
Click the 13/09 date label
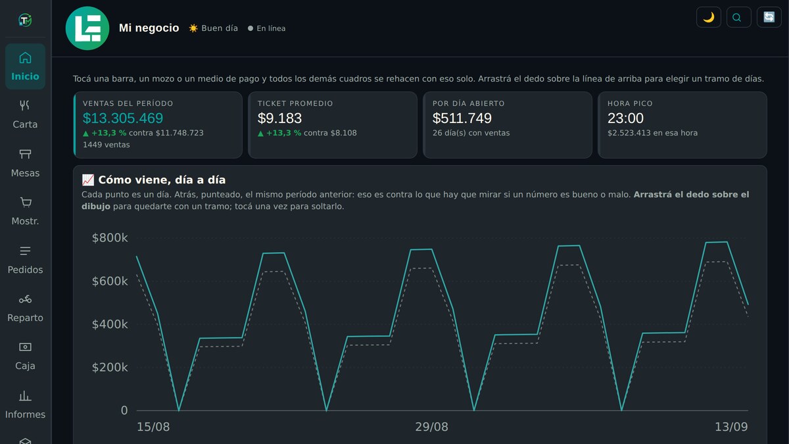(731, 427)
